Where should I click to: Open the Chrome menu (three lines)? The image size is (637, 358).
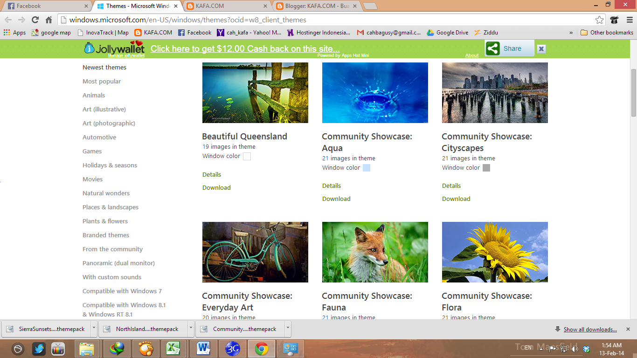[629, 20]
